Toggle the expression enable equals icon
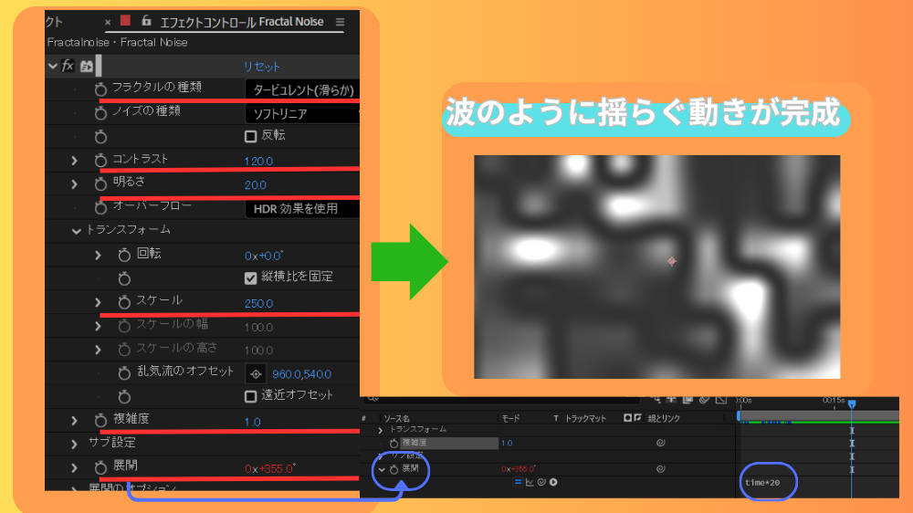Screen dimensions: 913x513 [x=517, y=482]
